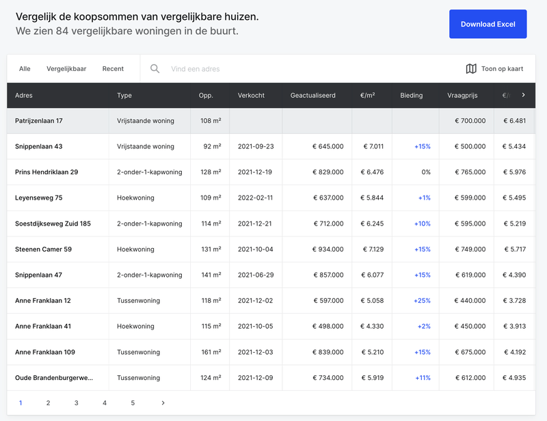This screenshot has height=421, width=547.
Task: Click the next-page arrow in pagination
Action: pos(163,403)
